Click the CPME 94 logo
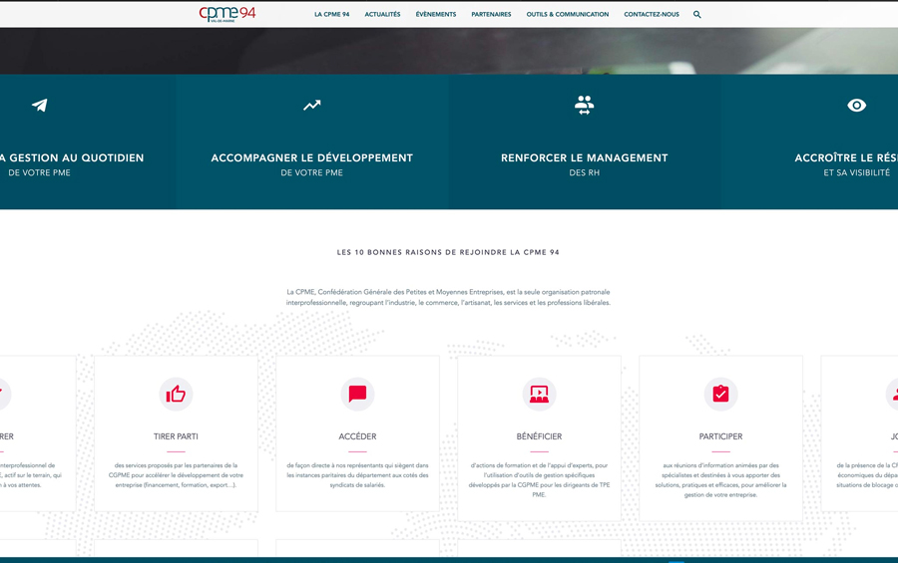The width and height of the screenshot is (898, 563). coord(227,14)
